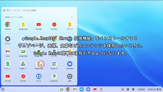Launch the Messages app in the launcher

pyautogui.click(x=70, y=64)
